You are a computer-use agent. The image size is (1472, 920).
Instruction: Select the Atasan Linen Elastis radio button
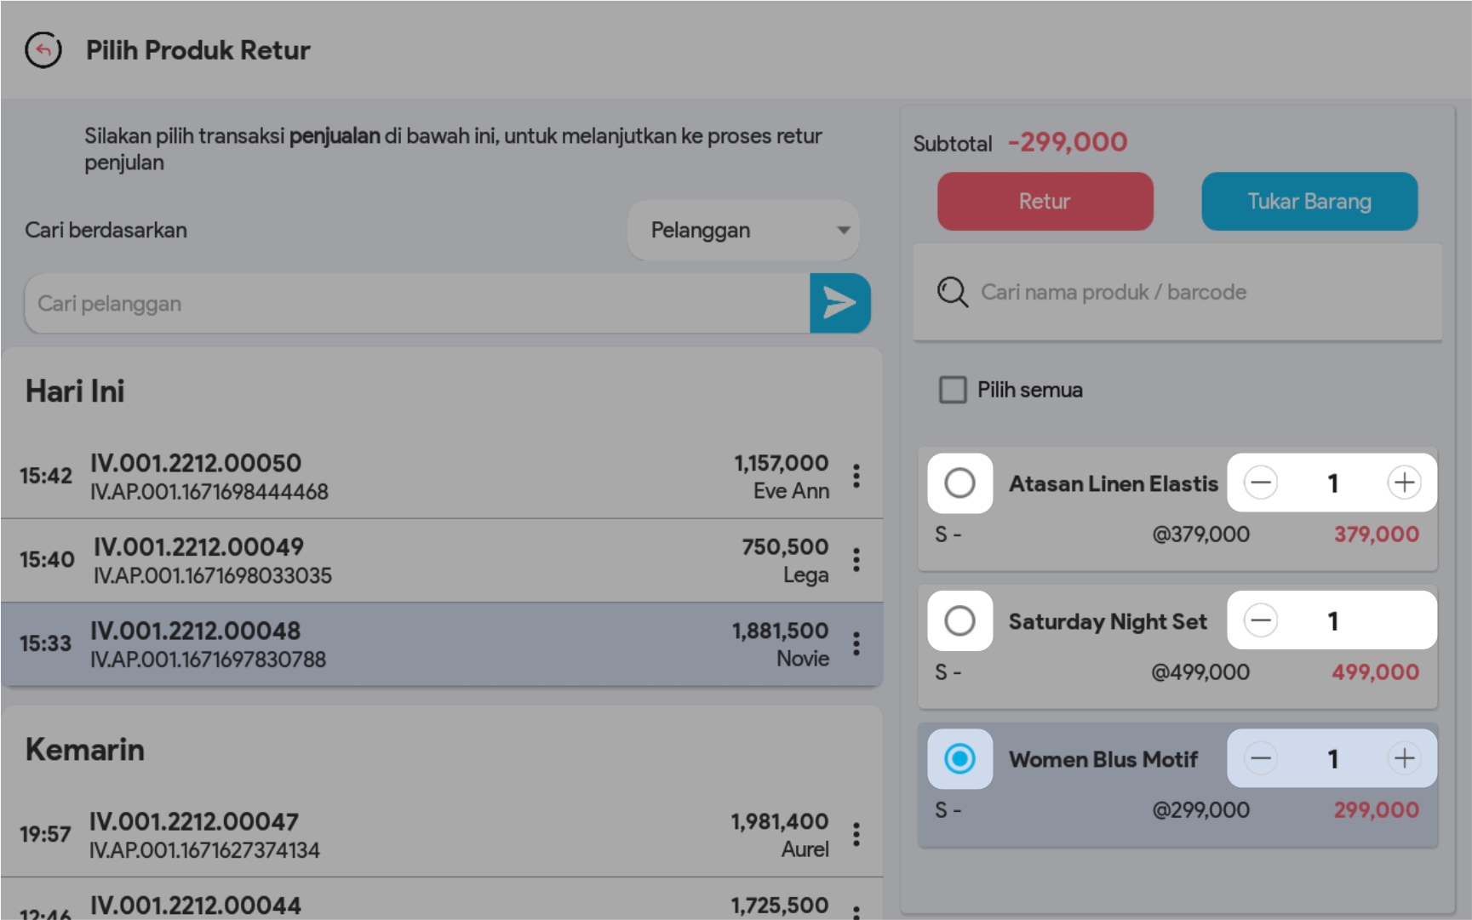[959, 483]
